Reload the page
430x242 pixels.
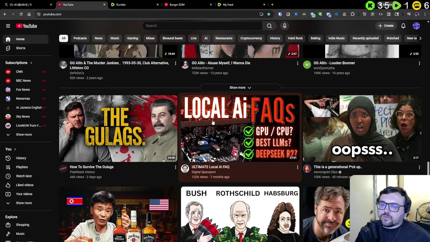point(21,14)
